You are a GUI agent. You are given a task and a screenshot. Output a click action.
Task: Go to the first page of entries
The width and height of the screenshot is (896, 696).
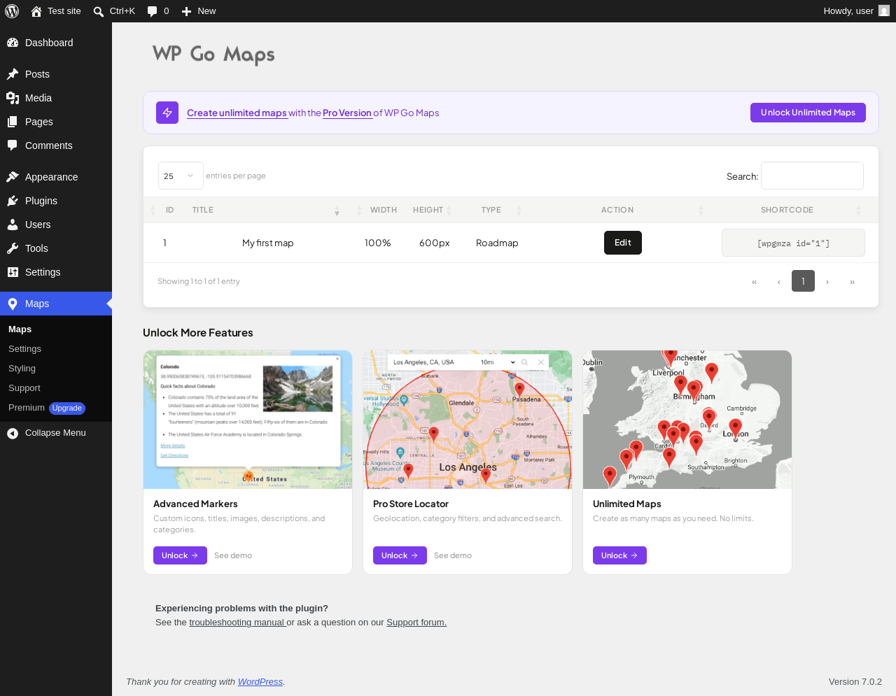(754, 281)
